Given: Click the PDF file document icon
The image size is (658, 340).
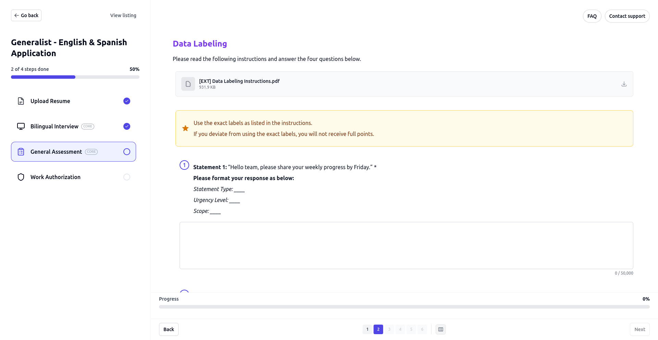Looking at the screenshot, I should click(188, 84).
